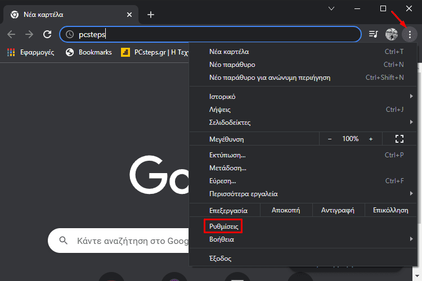
Task: Click the address bar containing pcsteps
Action: point(210,34)
